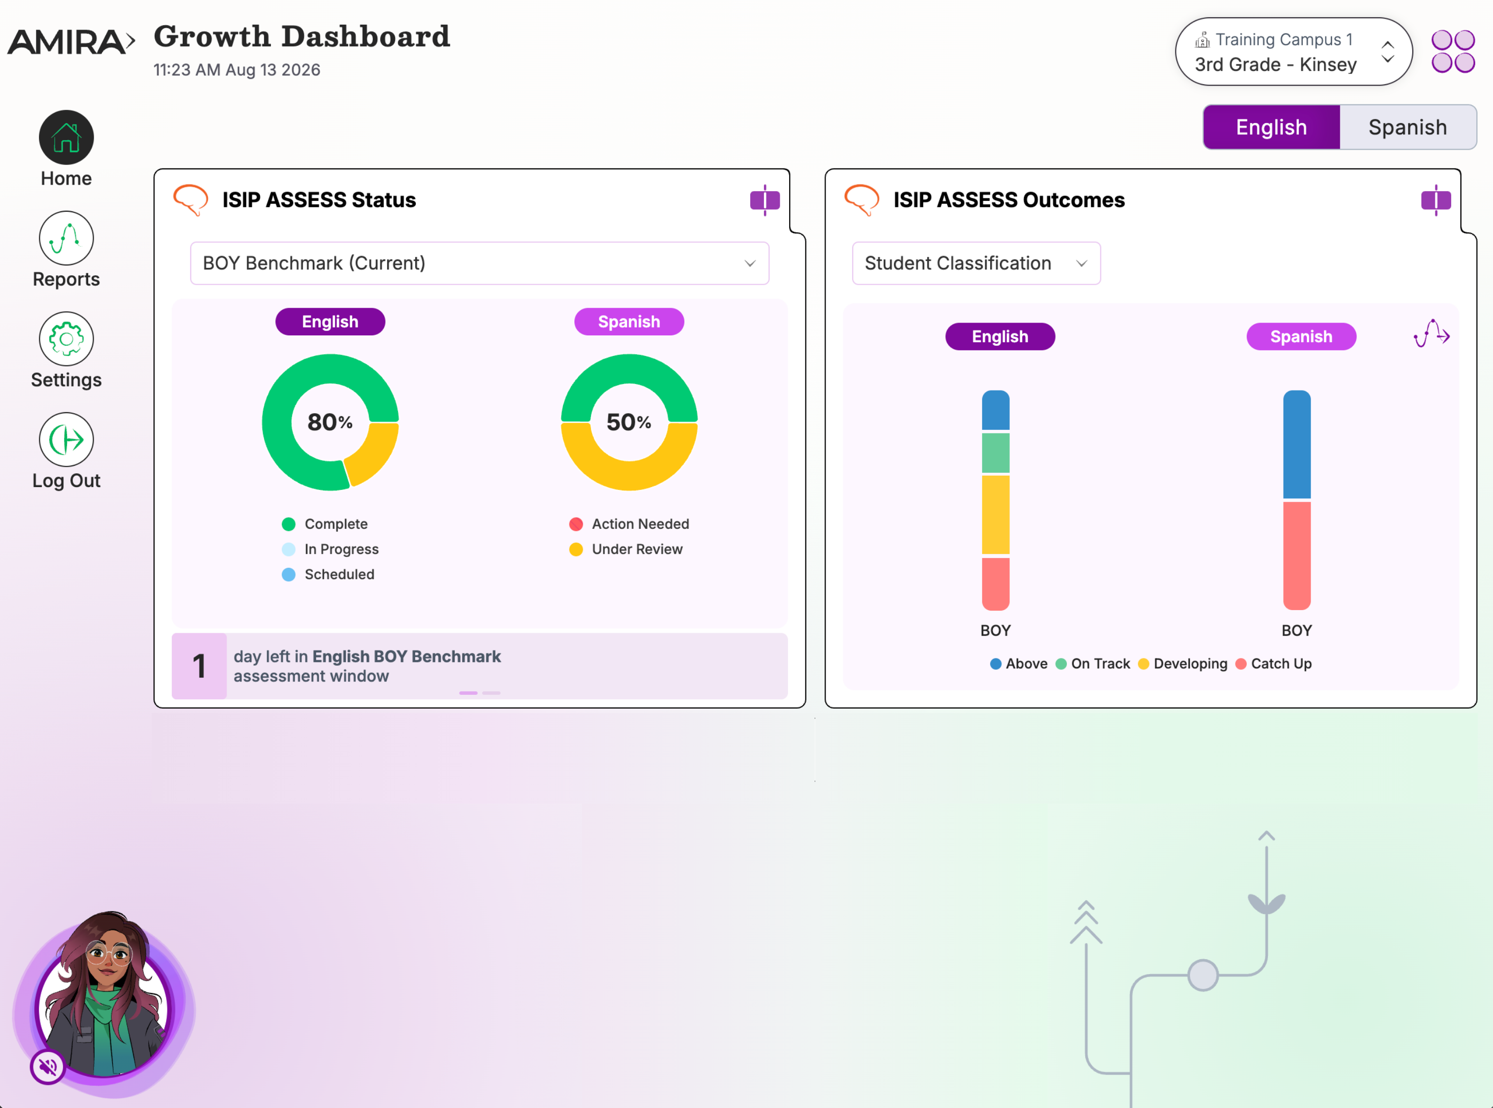Open the Settings gear icon
Image resolution: width=1493 pixels, height=1108 pixels.
(x=66, y=339)
